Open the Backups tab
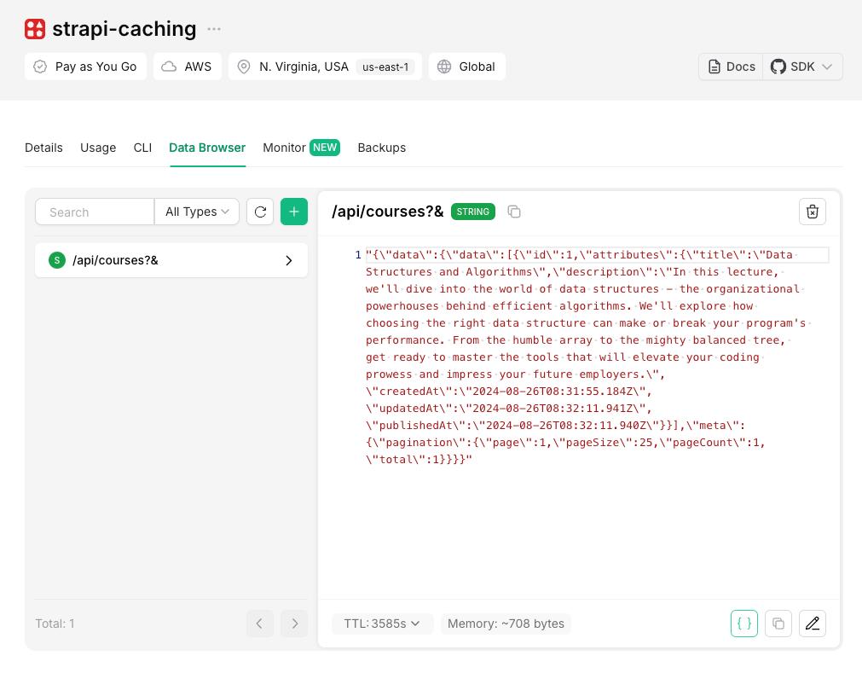The width and height of the screenshot is (862, 673). point(381,148)
